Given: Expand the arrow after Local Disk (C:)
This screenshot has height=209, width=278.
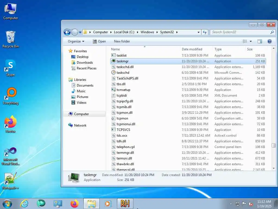Looking at the screenshot, I should point(137,32).
